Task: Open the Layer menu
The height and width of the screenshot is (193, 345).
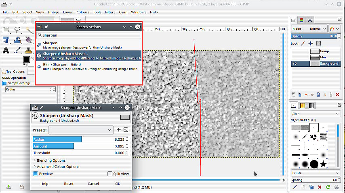Action: (x=67, y=12)
